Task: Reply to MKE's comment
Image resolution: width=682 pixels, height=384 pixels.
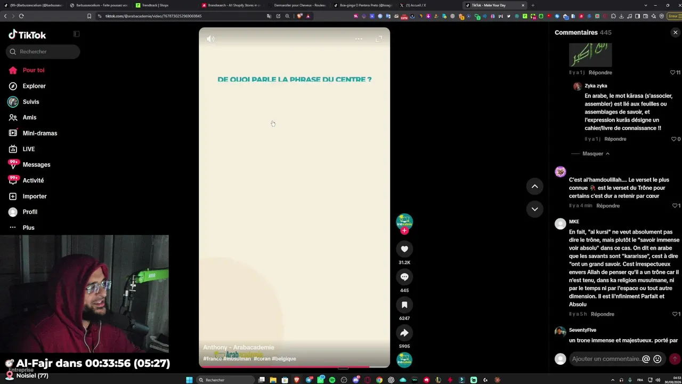Action: pos(603,314)
